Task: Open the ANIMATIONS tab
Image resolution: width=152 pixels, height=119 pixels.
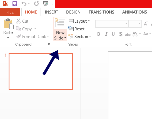Action: click(x=134, y=12)
